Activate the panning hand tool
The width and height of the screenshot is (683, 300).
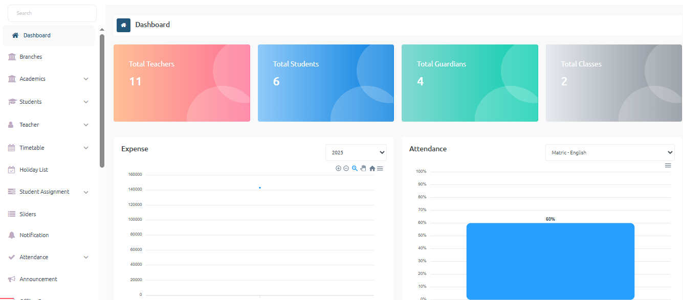click(363, 168)
